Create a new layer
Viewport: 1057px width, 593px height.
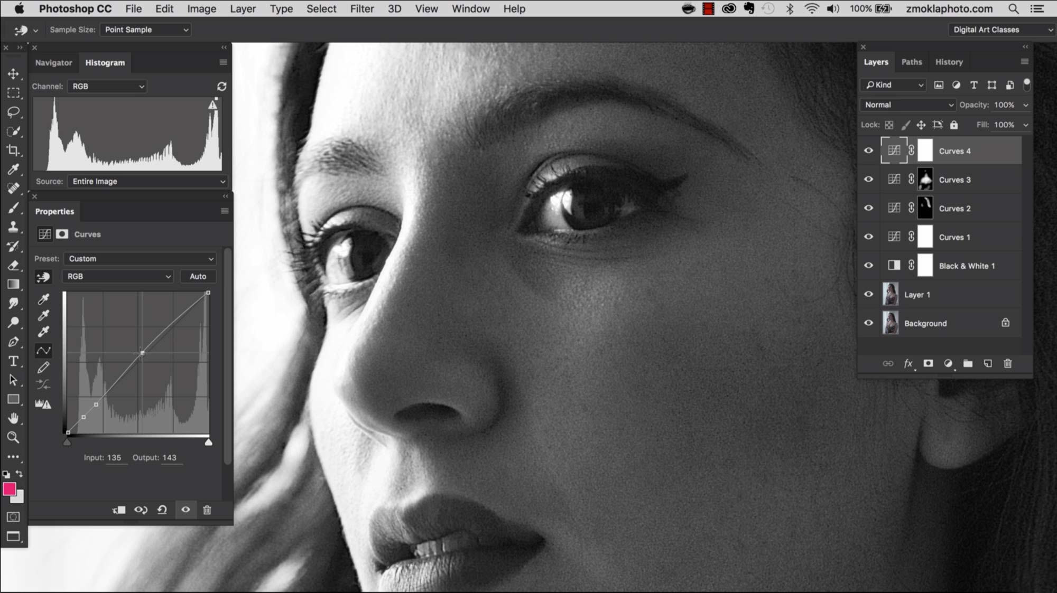pyautogui.click(x=988, y=363)
